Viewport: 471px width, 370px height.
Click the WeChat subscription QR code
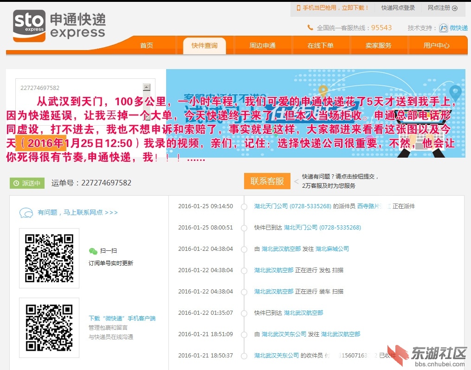(49, 258)
